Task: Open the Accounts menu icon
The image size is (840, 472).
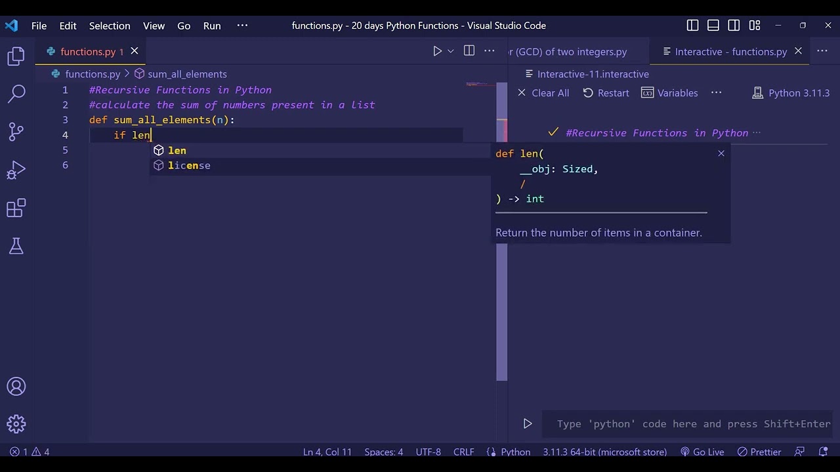Action: point(16,386)
